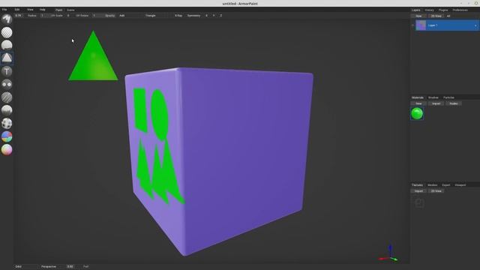Toggle the X-Ray checkbox
480x270 pixels.
pos(178,15)
